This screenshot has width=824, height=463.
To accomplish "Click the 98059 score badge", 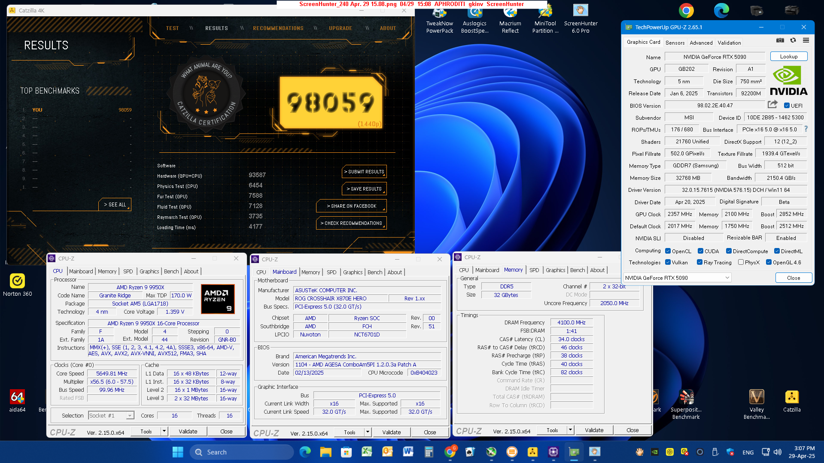I will [331, 102].
